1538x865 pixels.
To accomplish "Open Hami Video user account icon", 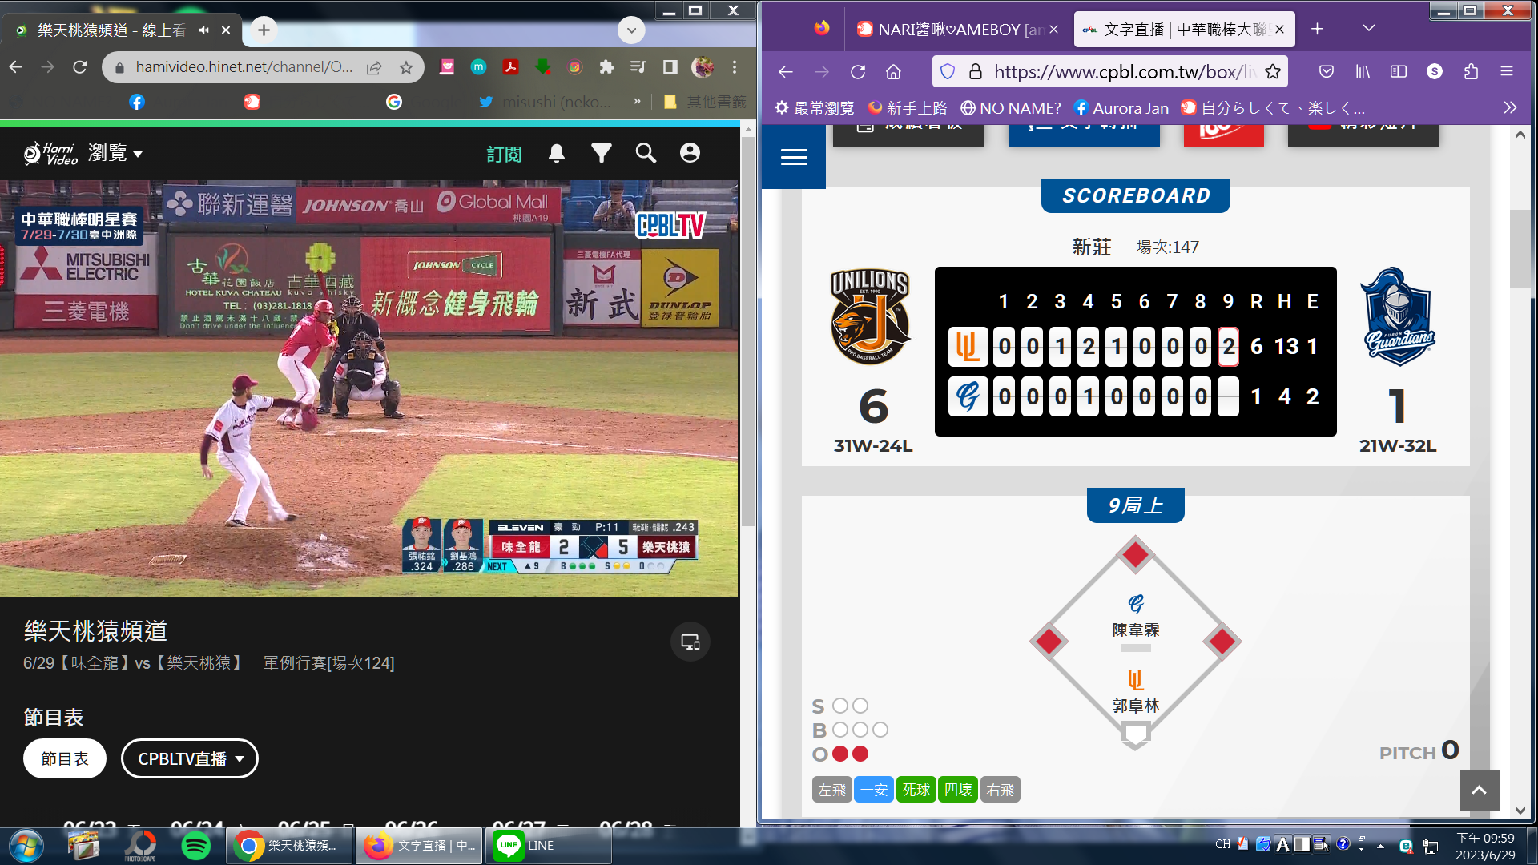I will (690, 153).
